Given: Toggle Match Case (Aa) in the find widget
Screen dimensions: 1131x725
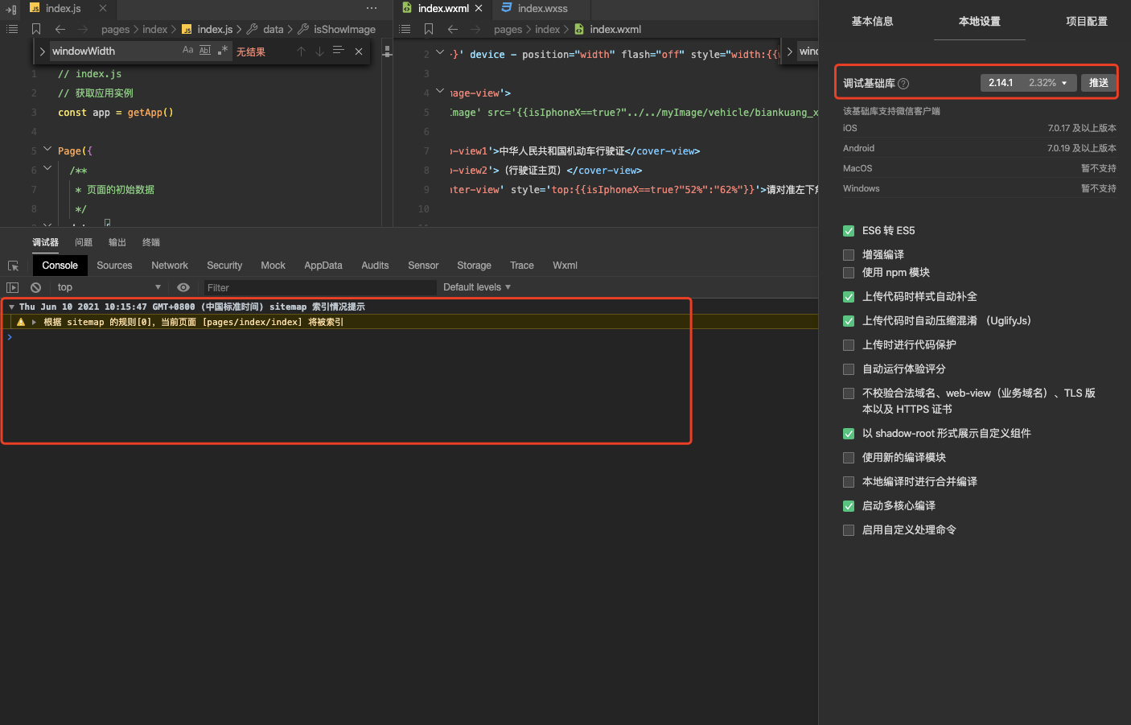Looking at the screenshot, I should pos(188,50).
